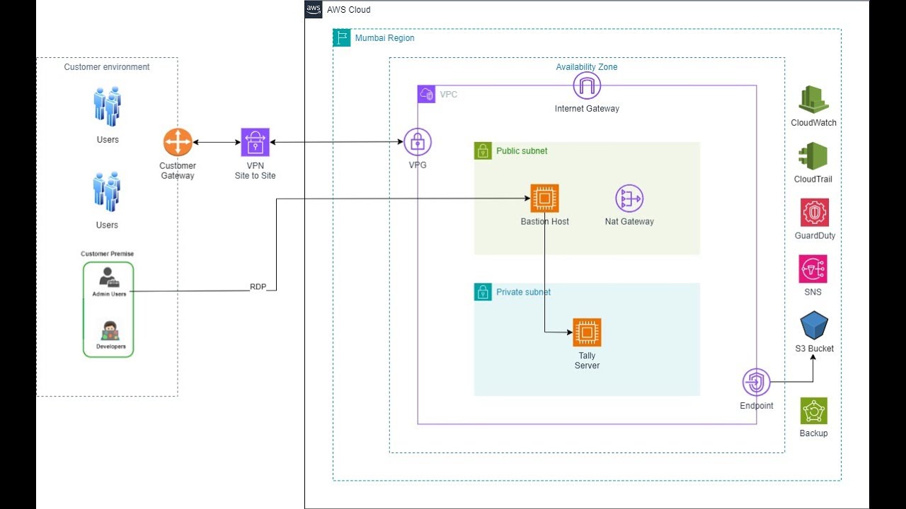906x509 pixels.
Task: Click the CloudTrail icon
Action: pyautogui.click(x=814, y=156)
